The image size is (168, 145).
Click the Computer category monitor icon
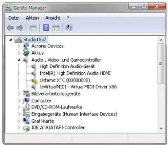coord(26,101)
